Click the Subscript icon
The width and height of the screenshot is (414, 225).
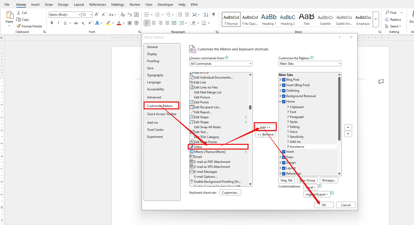click(83, 23)
